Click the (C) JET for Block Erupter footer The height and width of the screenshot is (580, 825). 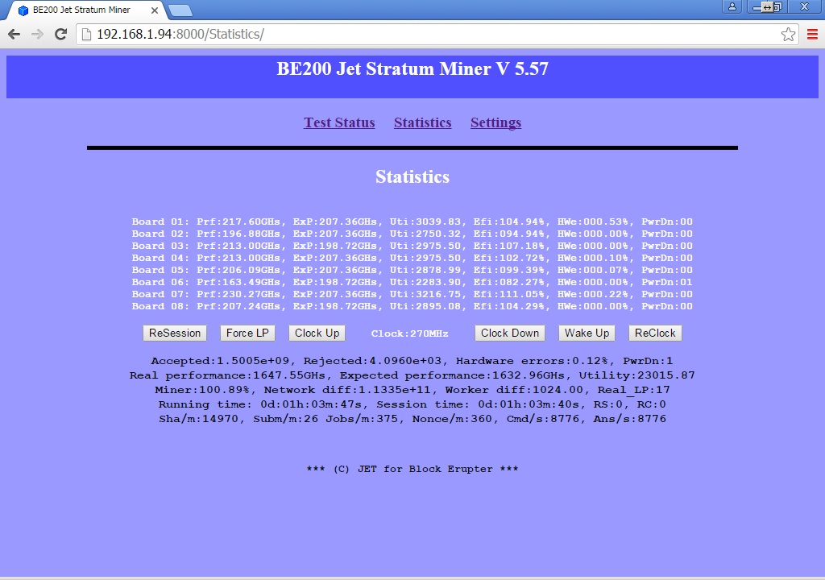412,469
